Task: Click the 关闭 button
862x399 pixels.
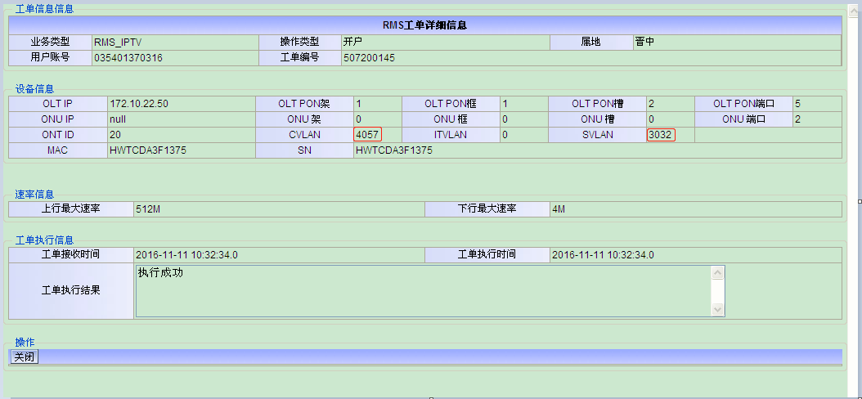Action: click(x=25, y=356)
